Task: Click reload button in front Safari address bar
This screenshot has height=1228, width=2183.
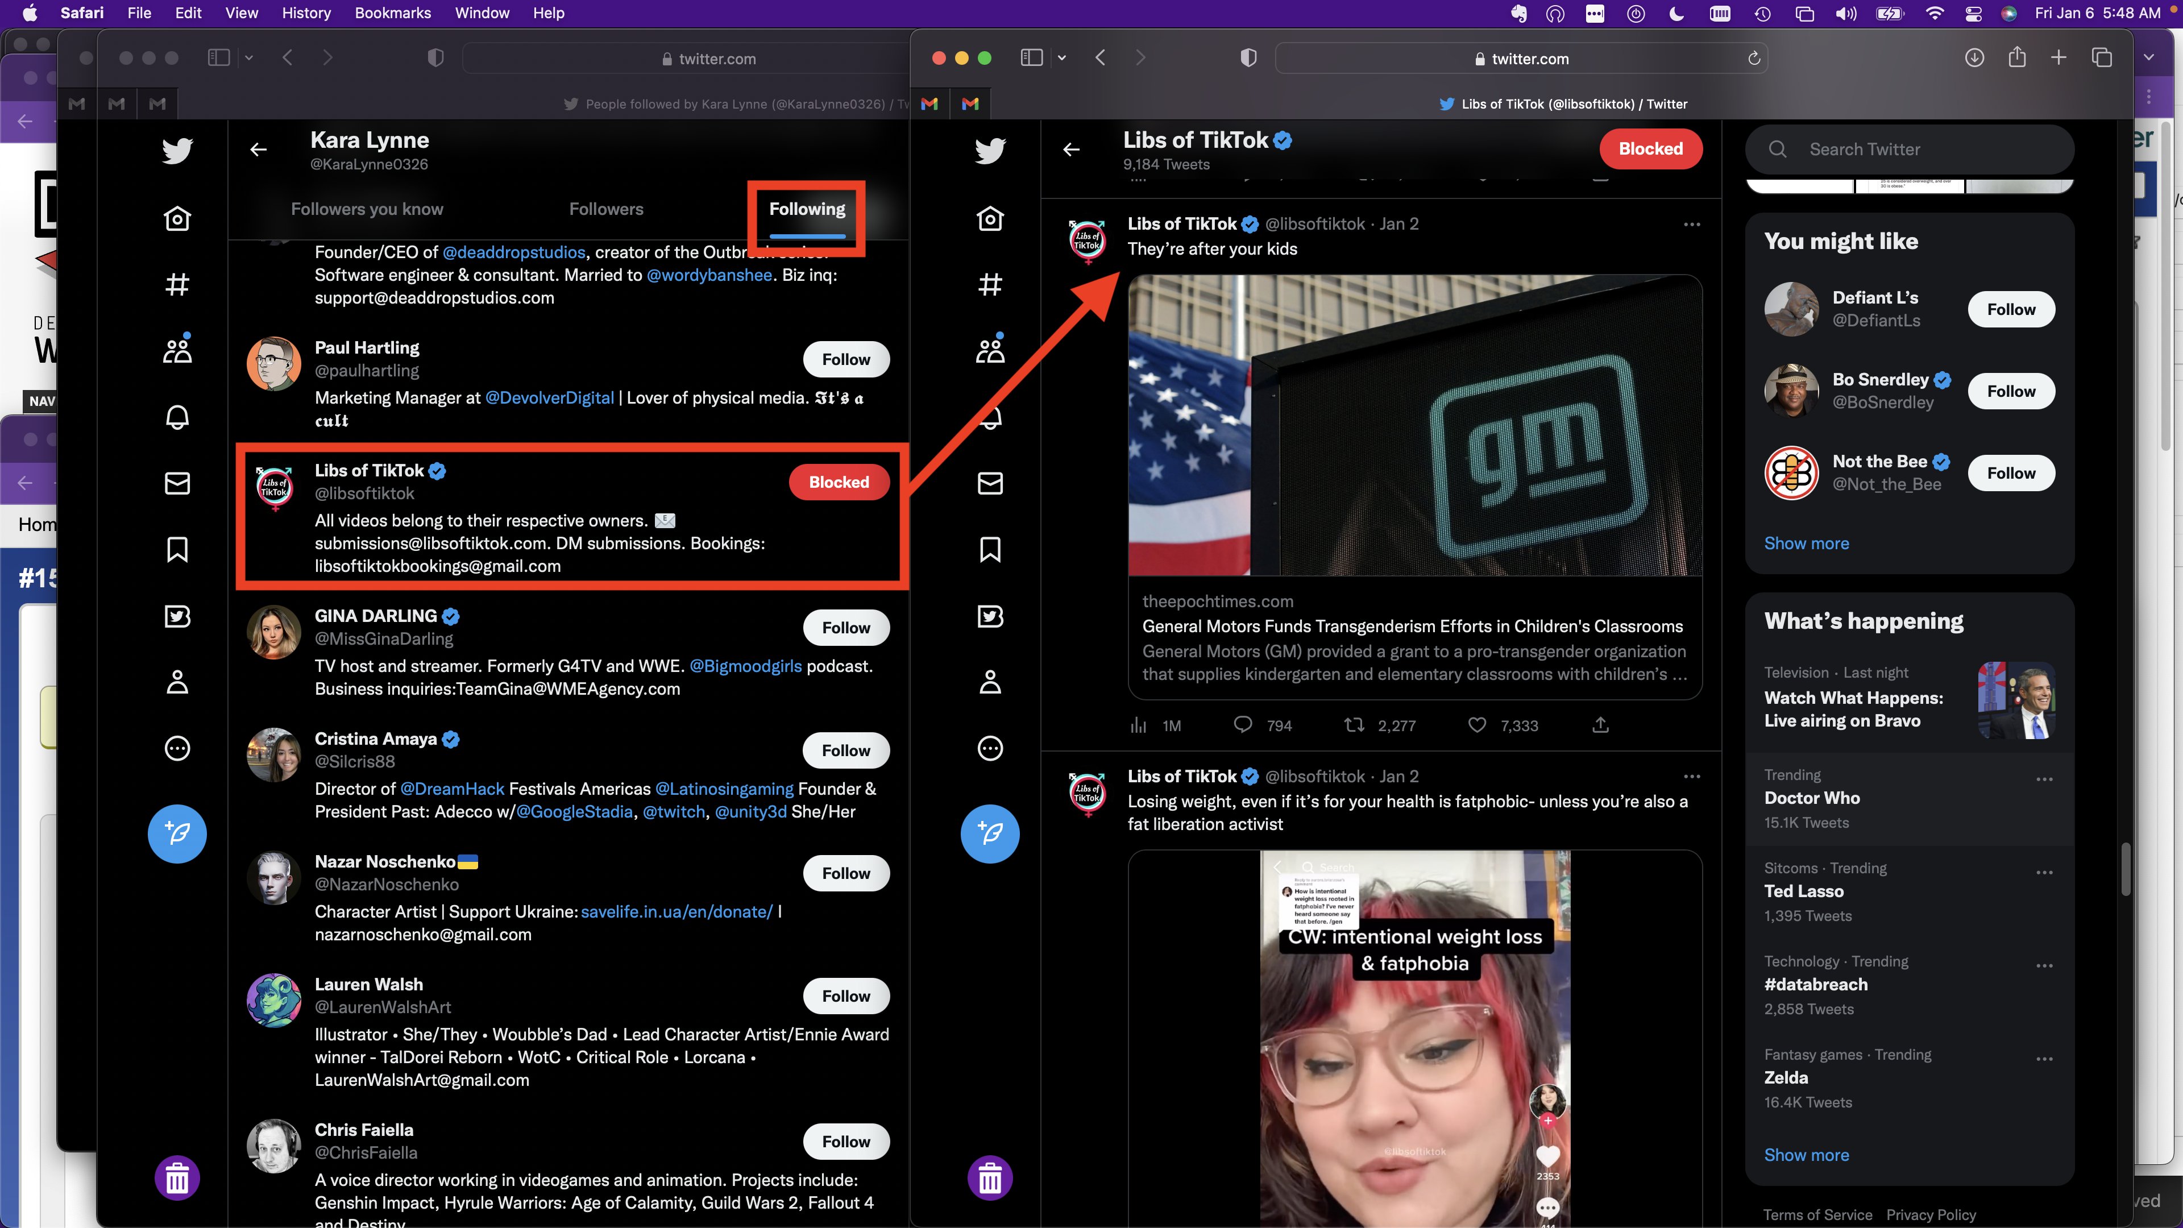Action: [x=1753, y=59]
